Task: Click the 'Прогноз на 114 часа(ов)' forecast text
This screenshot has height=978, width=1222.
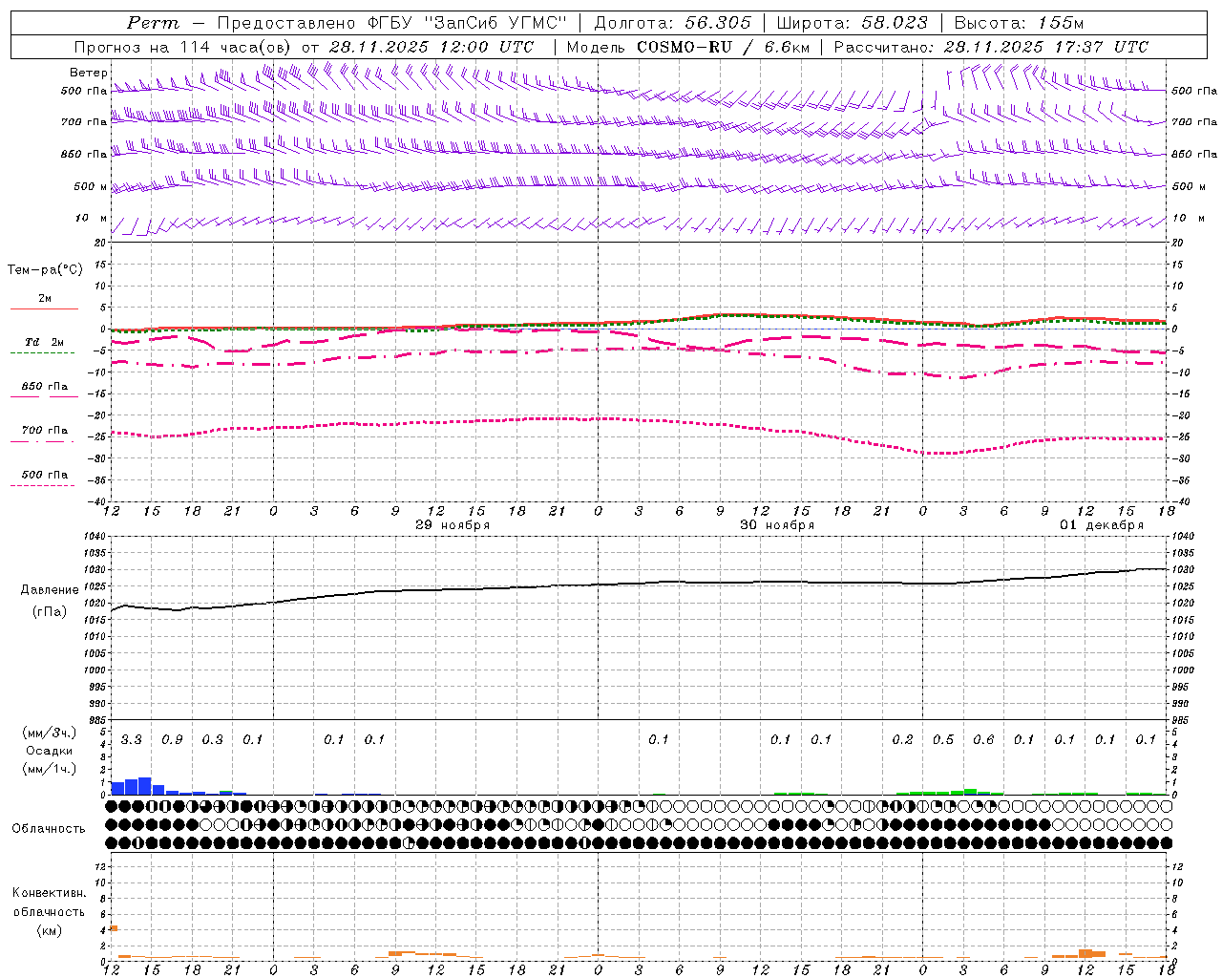Action: [183, 47]
